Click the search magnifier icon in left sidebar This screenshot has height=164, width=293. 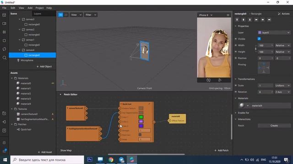(4, 58)
